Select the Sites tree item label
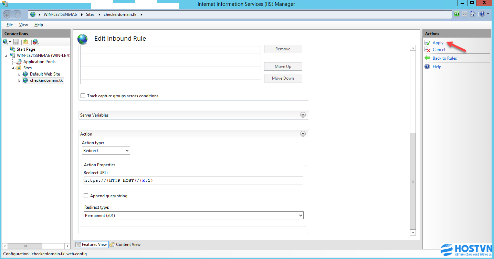The width and height of the screenshot is (494, 259). [x=28, y=68]
